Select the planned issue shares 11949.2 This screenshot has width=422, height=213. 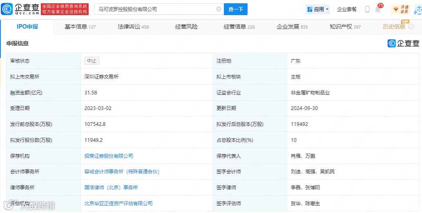tap(94, 140)
